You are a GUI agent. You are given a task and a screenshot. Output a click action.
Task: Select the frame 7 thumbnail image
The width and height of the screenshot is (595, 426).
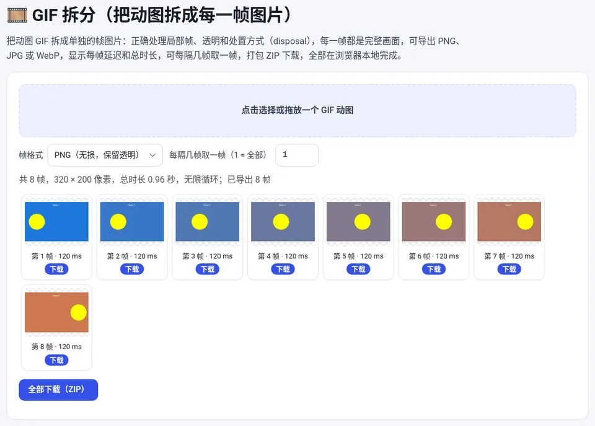click(509, 222)
